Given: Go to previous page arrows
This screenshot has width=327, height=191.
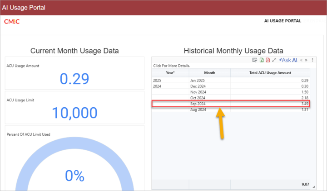Looking at the screenshot, I should (x=301, y=60).
